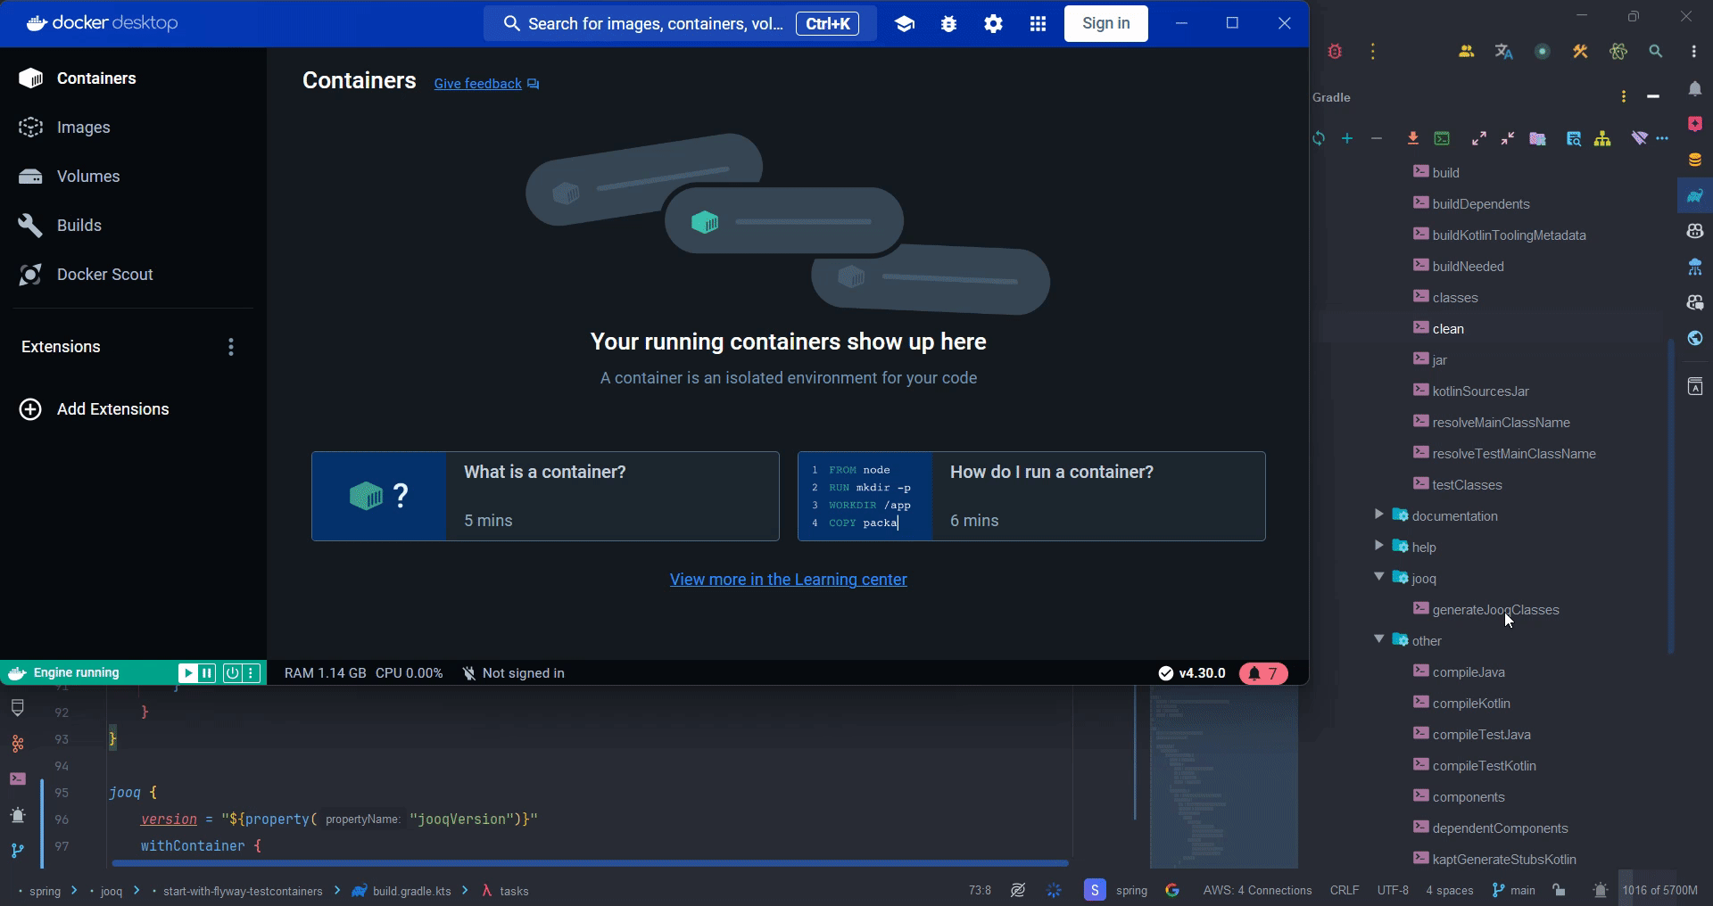The width and height of the screenshot is (1713, 906).
Task: Open the engine three-dot menu in status bar
Action: click(x=252, y=673)
